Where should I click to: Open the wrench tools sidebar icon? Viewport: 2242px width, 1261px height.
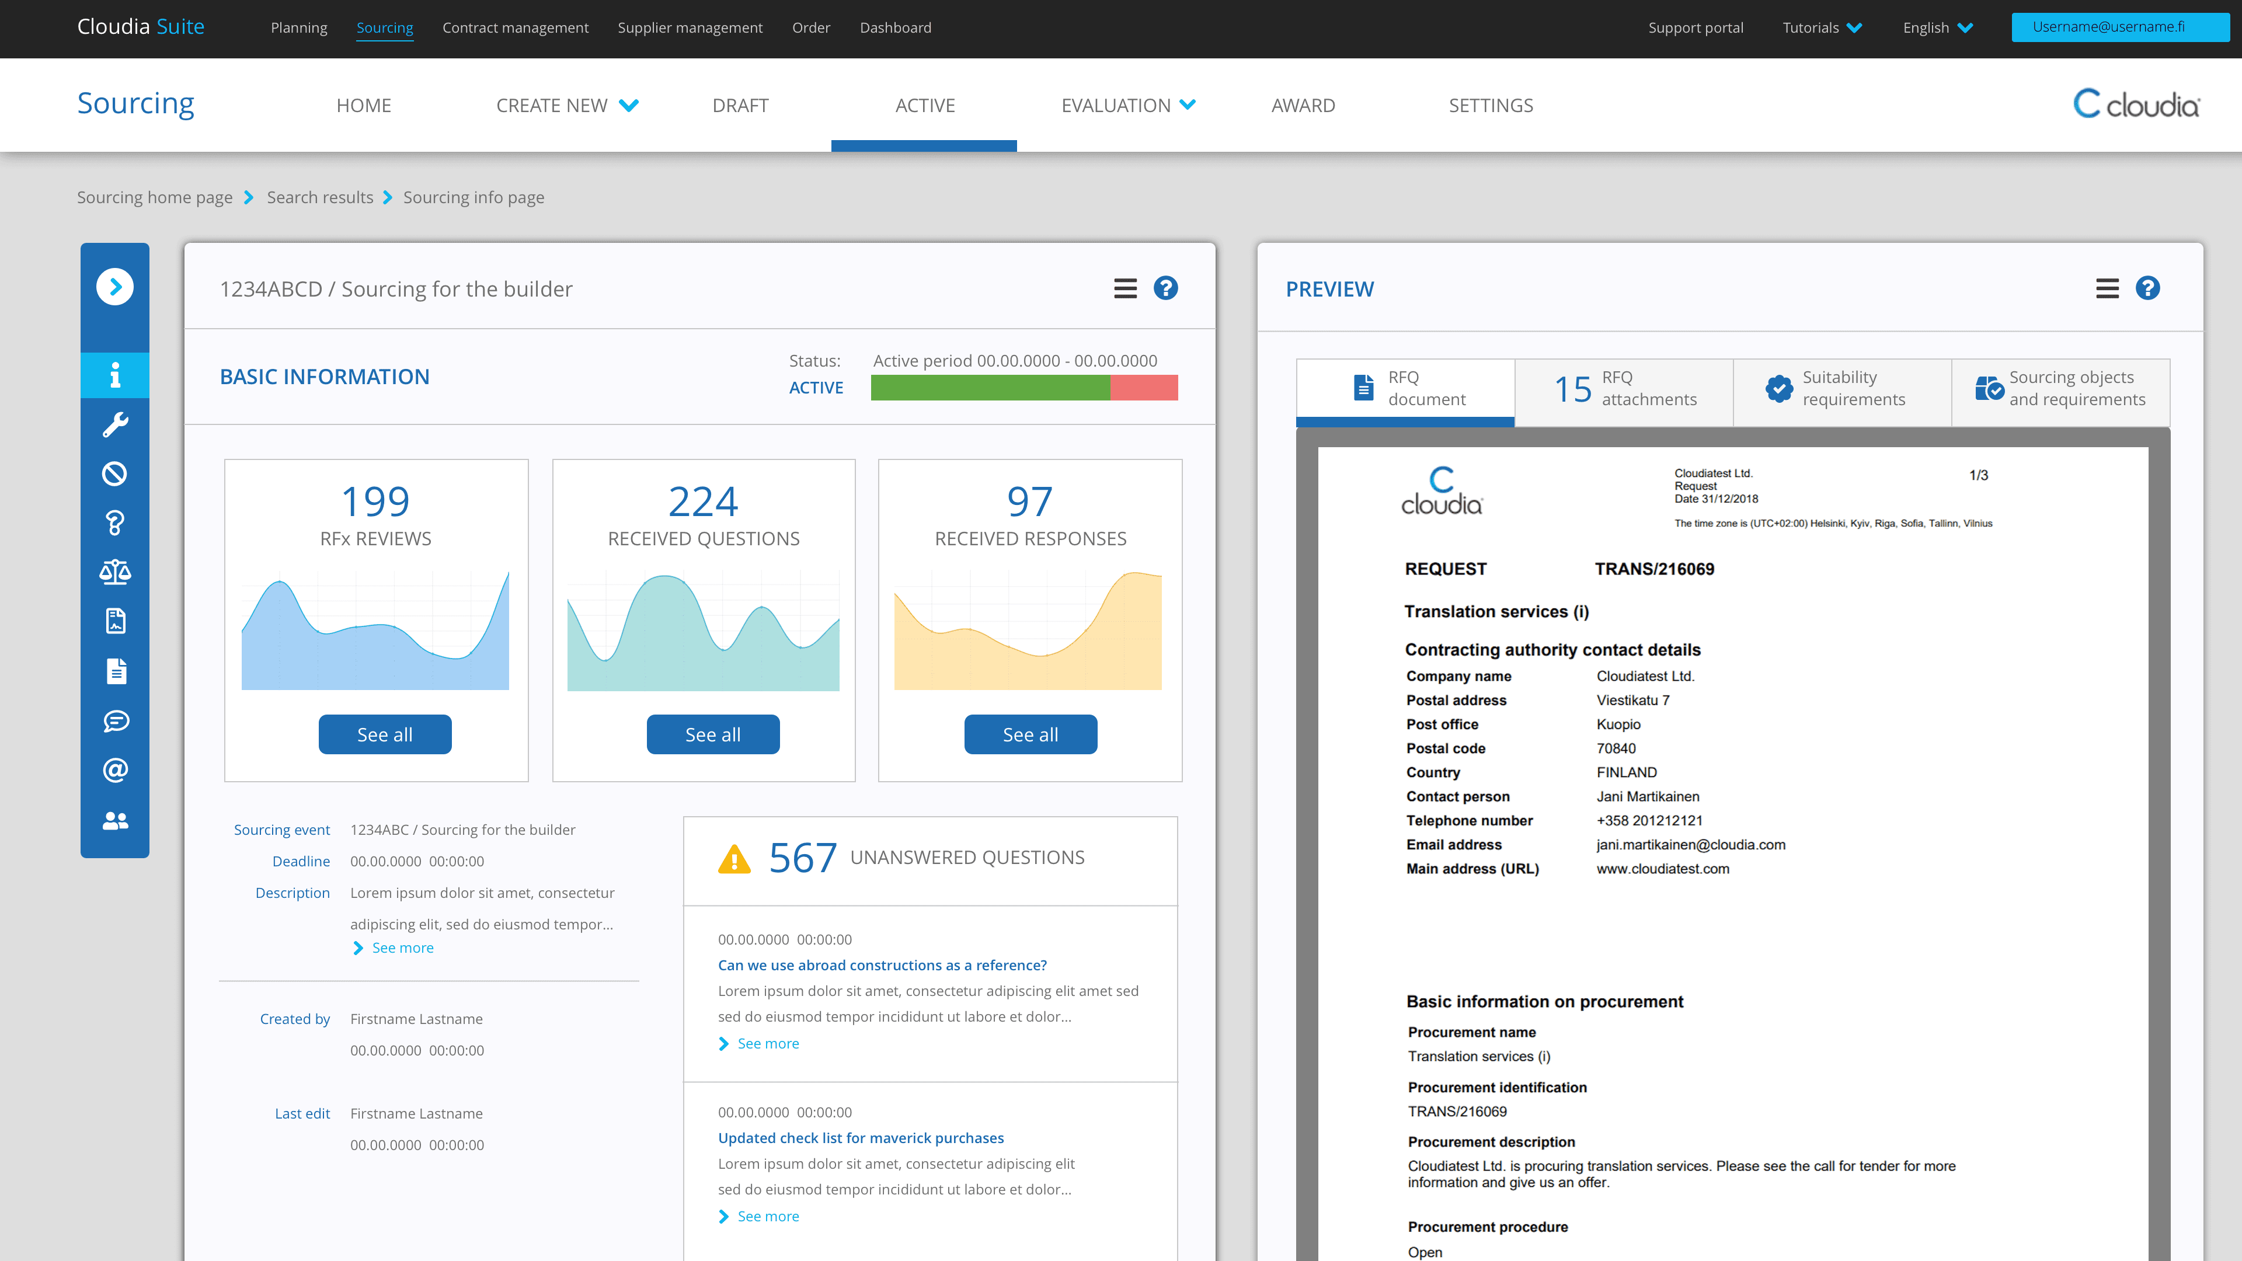tap(115, 424)
